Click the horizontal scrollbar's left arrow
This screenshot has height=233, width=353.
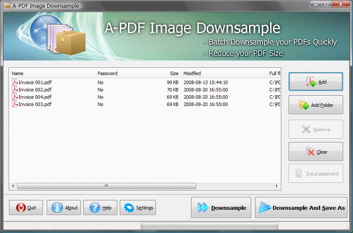(x=13, y=186)
